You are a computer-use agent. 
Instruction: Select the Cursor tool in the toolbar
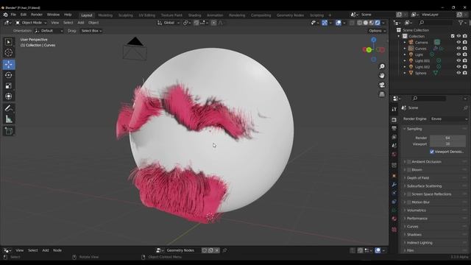[x=9, y=52]
